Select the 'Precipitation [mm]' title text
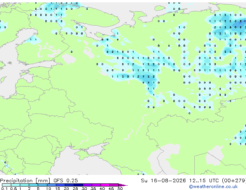Screen dimensions: 246x190 click(x=25, y=181)
